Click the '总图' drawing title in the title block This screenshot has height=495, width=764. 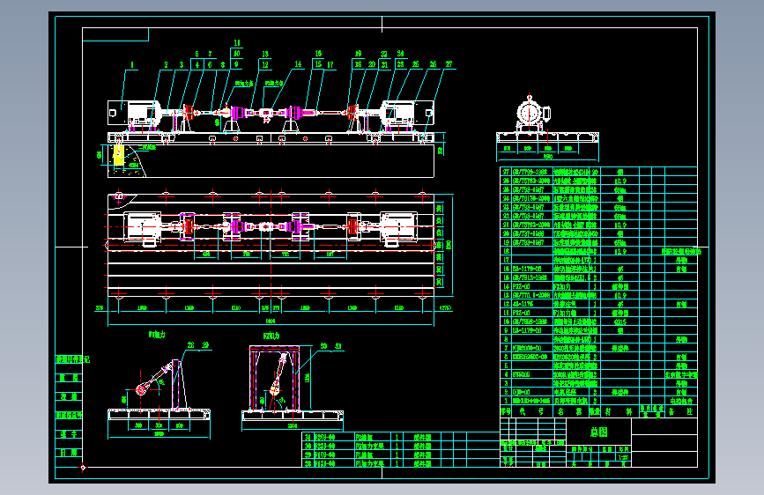(599, 432)
